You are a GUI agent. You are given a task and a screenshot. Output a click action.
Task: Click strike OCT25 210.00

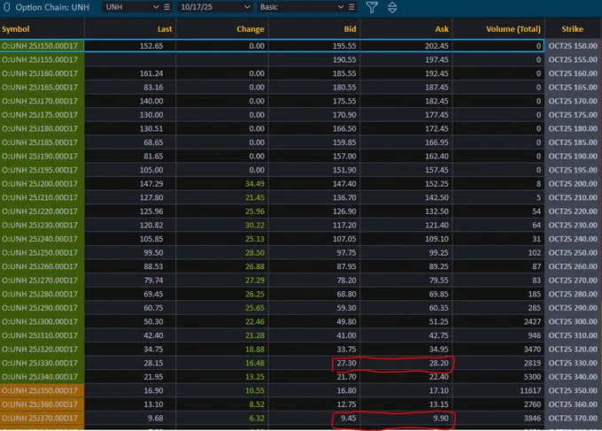573,197
